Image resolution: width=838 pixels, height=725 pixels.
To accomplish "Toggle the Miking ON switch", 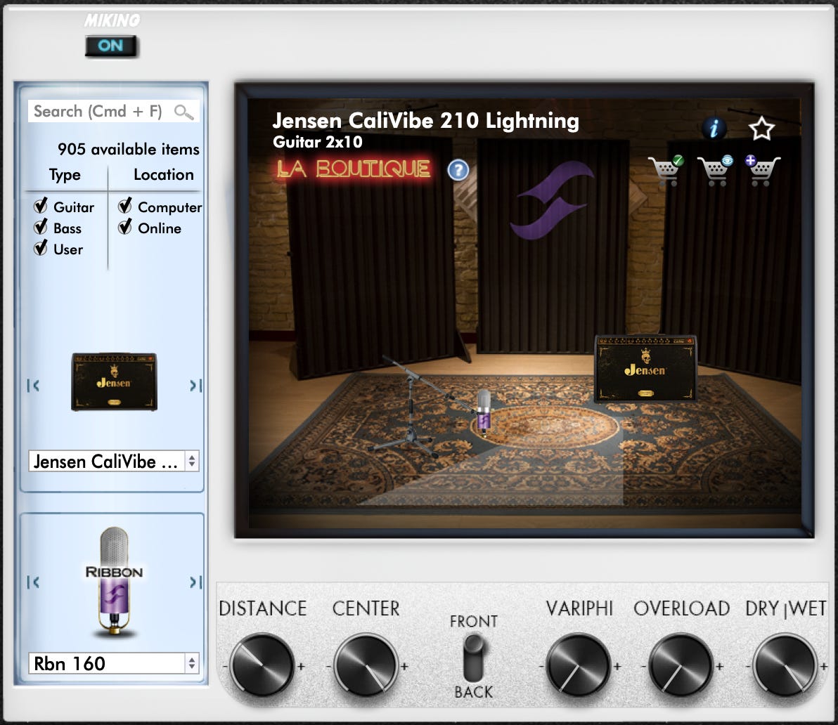I will pyautogui.click(x=110, y=46).
